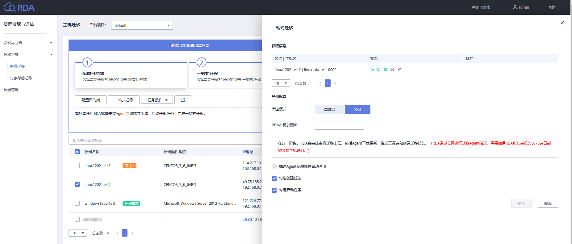Viewport: 572px width, 244px height.
Task: Click the waveform monitor status icon
Action: click(x=392, y=69)
